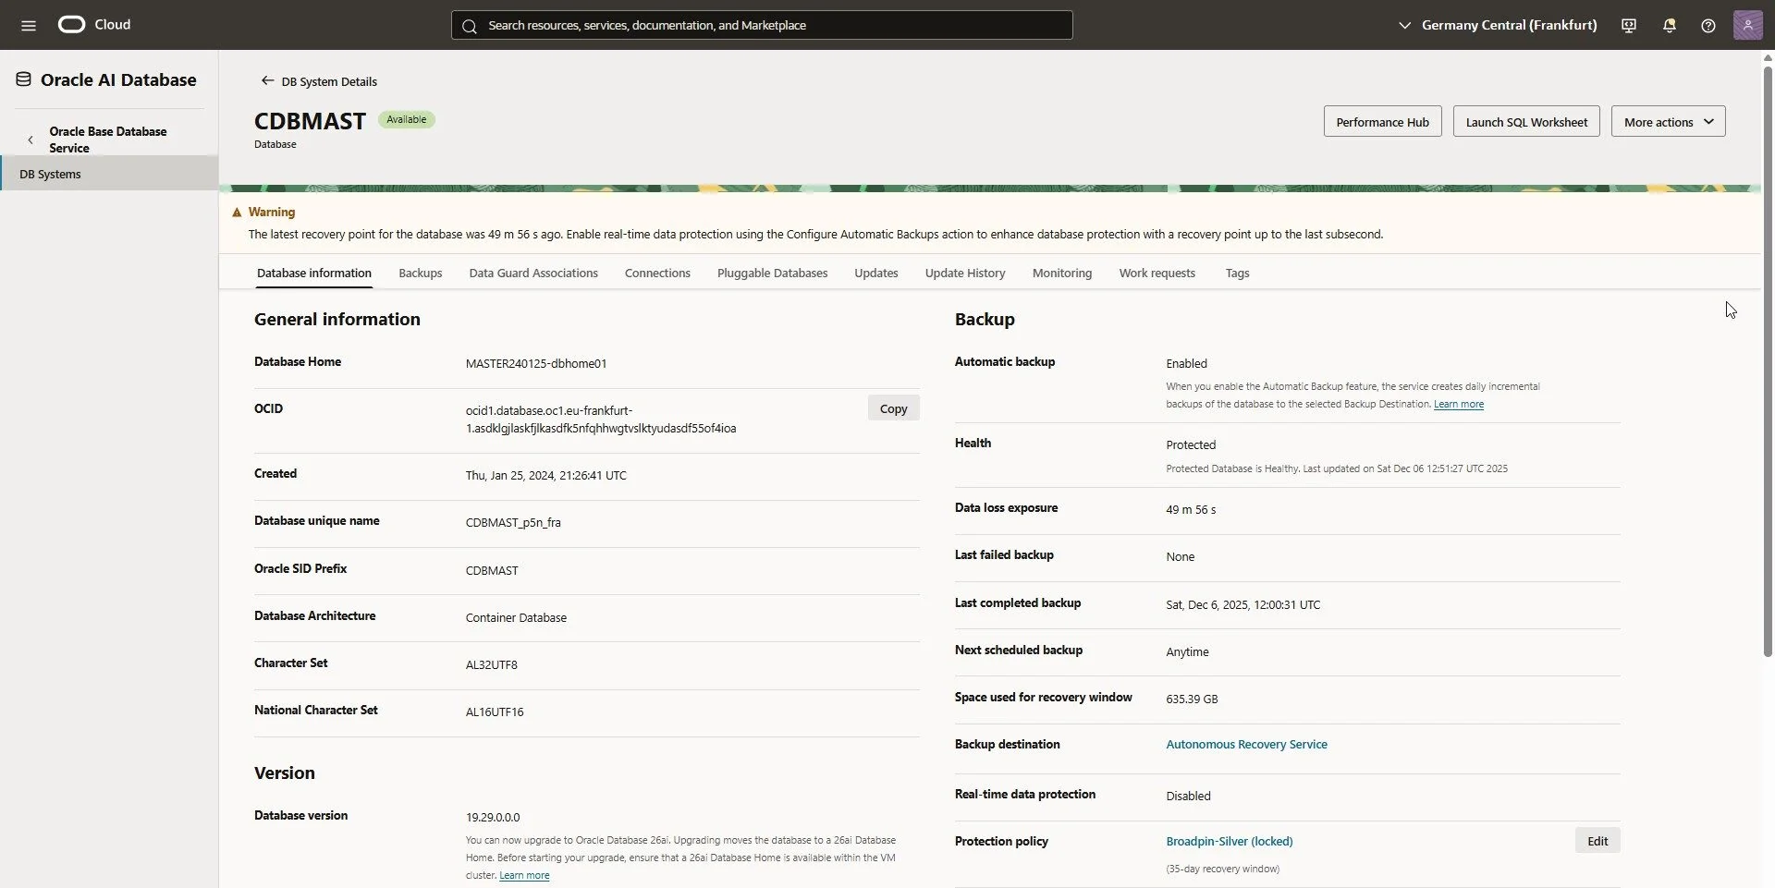1775x888 pixels.
Task: Open the Broadpin-Silver (locked) policy link
Action: 1230,841
